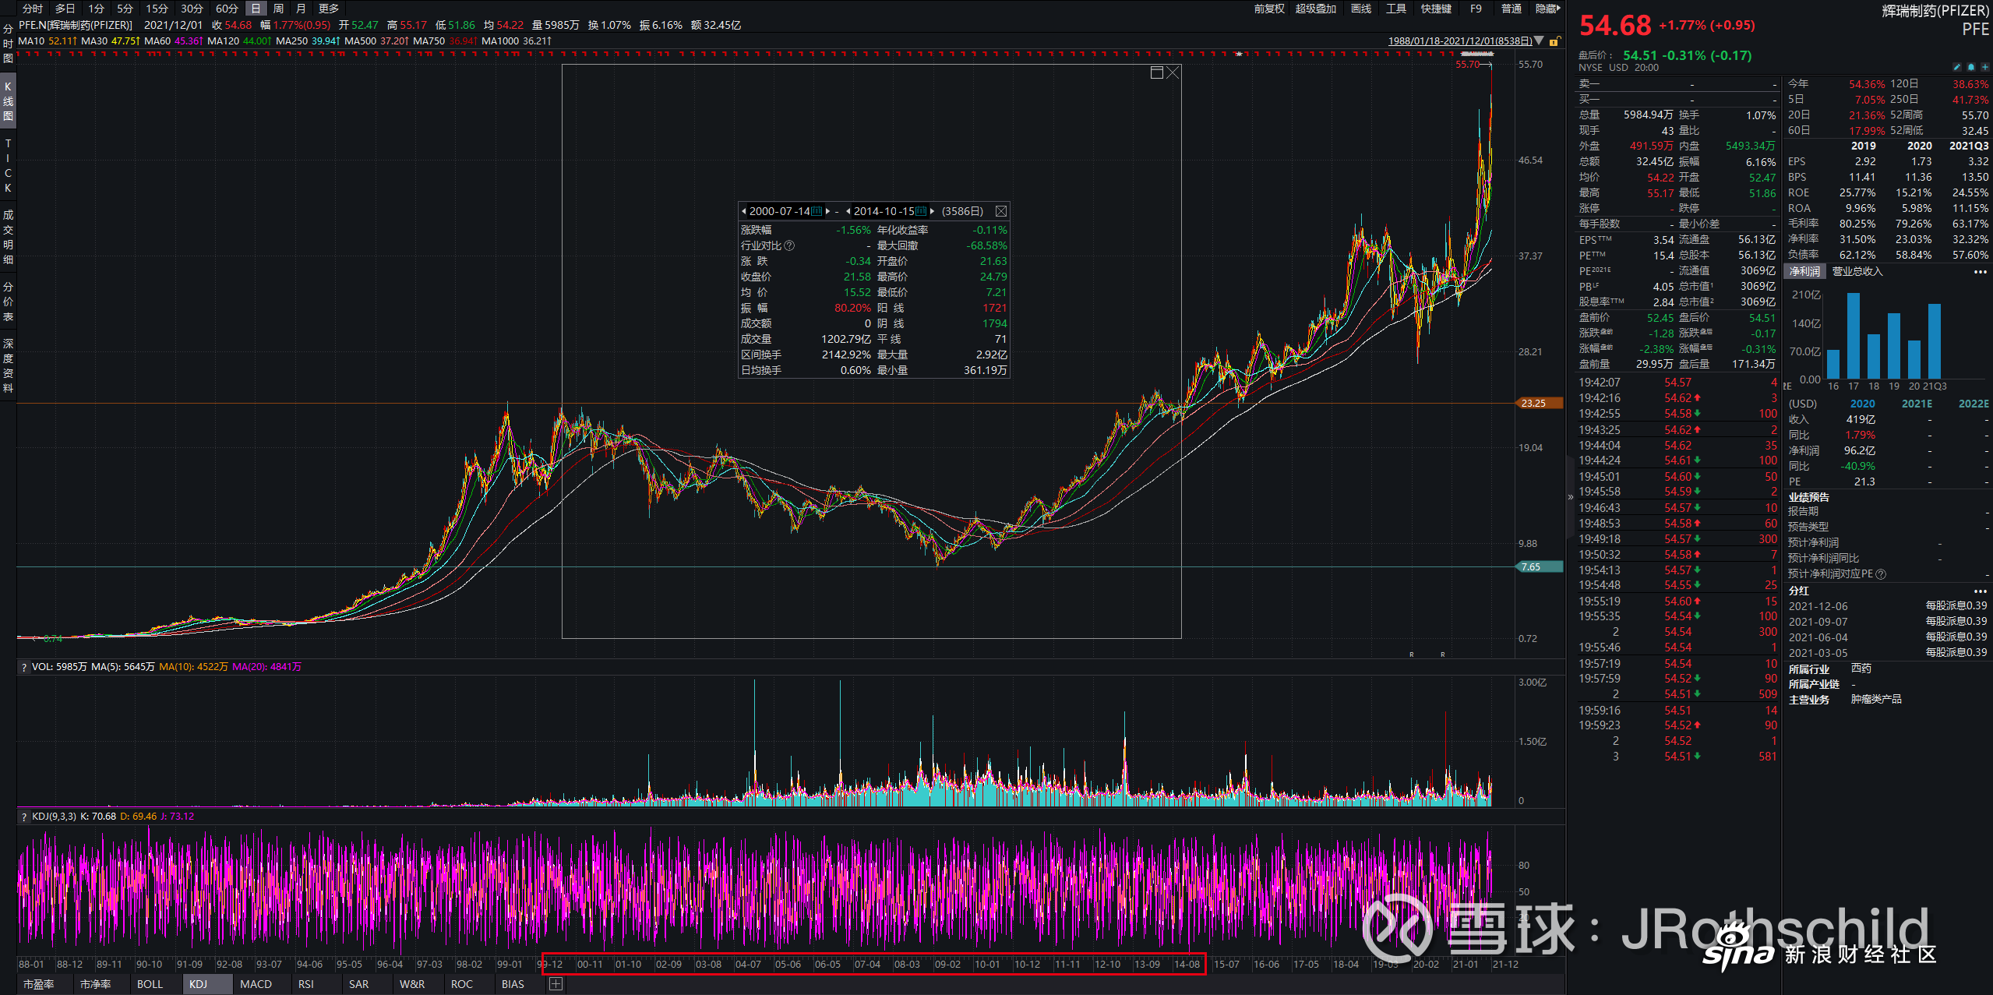Open end date calendar picker 2014-10-15
Image resolution: width=1993 pixels, height=995 pixels.
pos(921,211)
